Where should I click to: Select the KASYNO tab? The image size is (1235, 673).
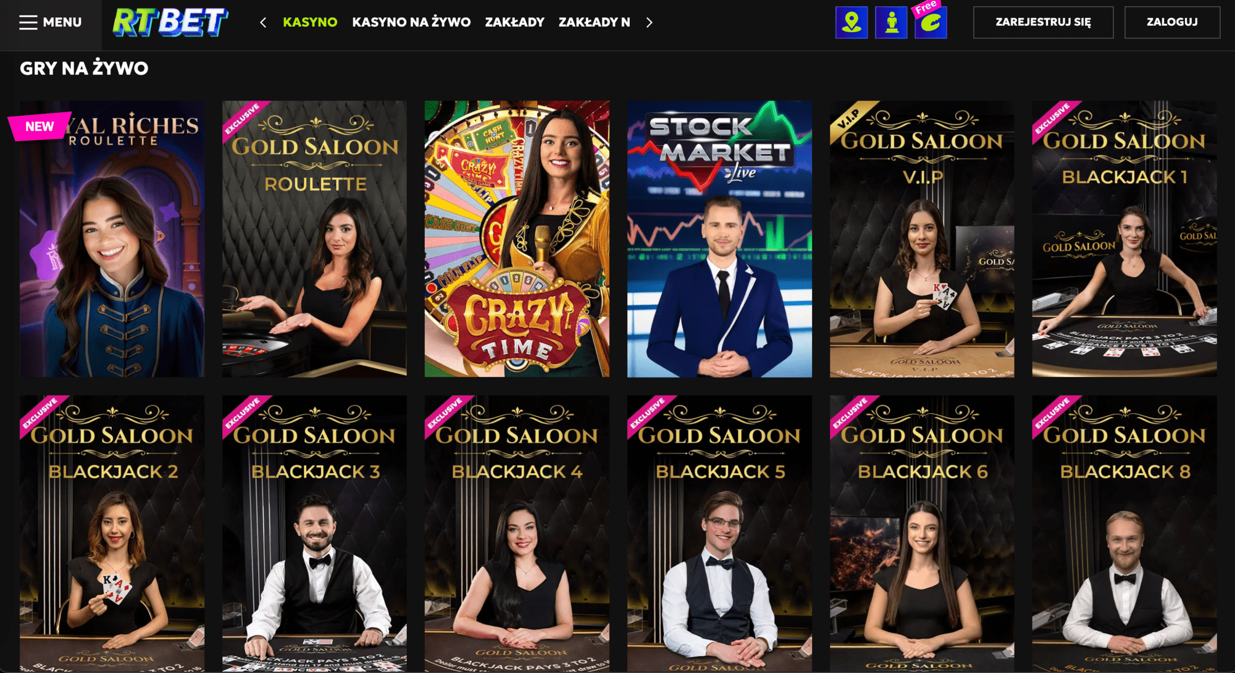point(310,22)
